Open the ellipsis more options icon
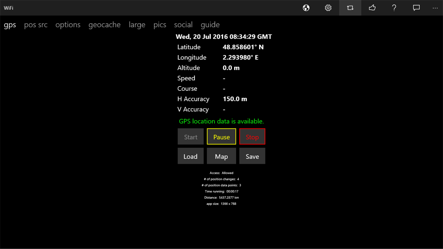 (x=435, y=8)
